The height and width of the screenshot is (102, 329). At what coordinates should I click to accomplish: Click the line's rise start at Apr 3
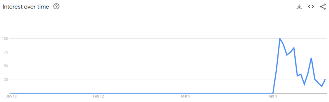point(273,93)
